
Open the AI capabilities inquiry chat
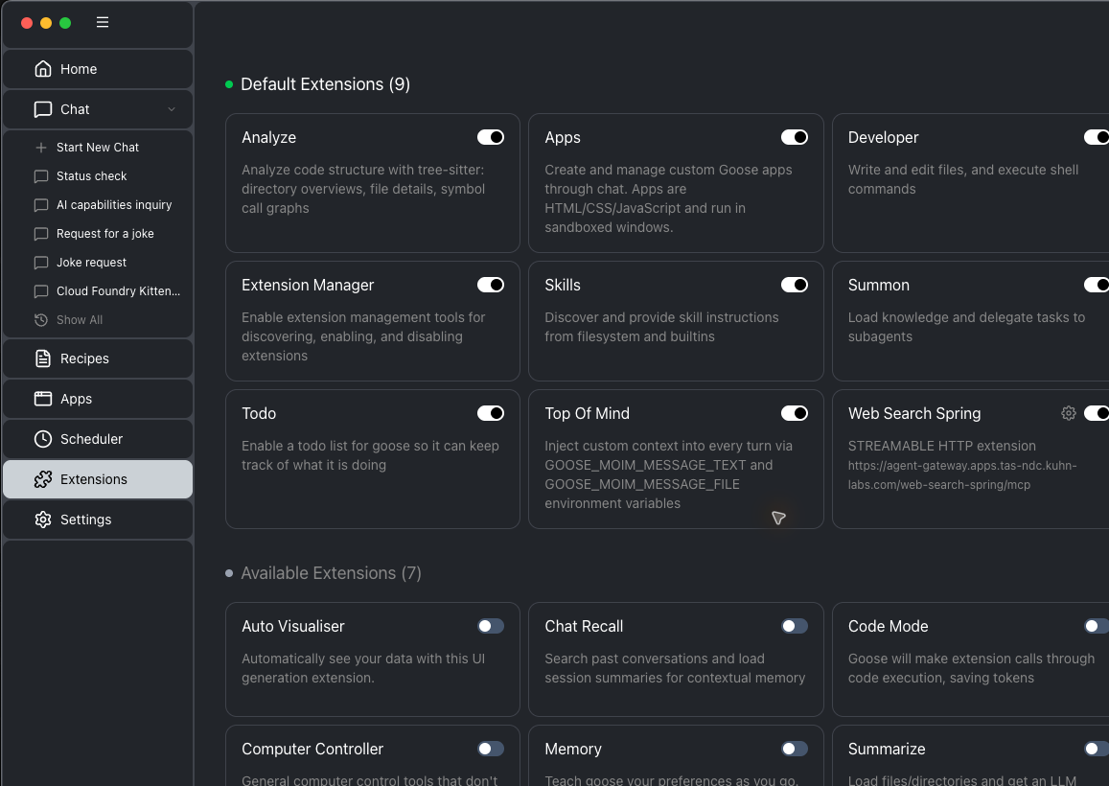[114, 205]
